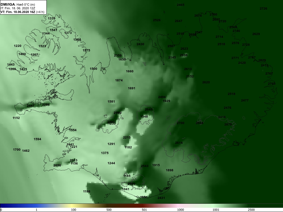The width and height of the screenshot is (283, 212).
Task: Click the map value 2714
Action: 219,37
